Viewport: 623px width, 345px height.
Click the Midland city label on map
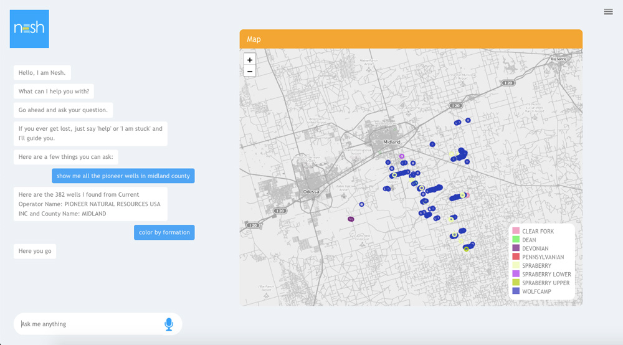coord(392,142)
